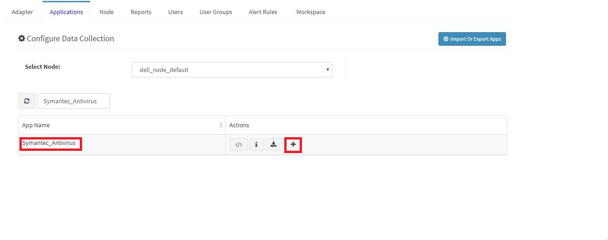The height and width of the screenshot is (240, 608).
Task: Click the Actions column header
Action: click(366, 125)
